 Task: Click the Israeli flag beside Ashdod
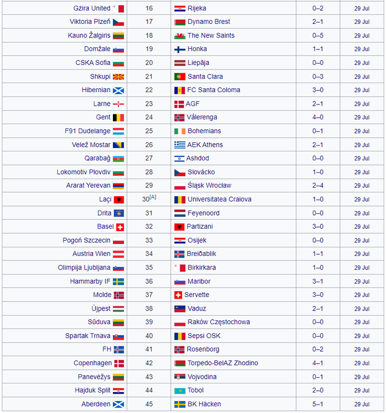point(179,158)
